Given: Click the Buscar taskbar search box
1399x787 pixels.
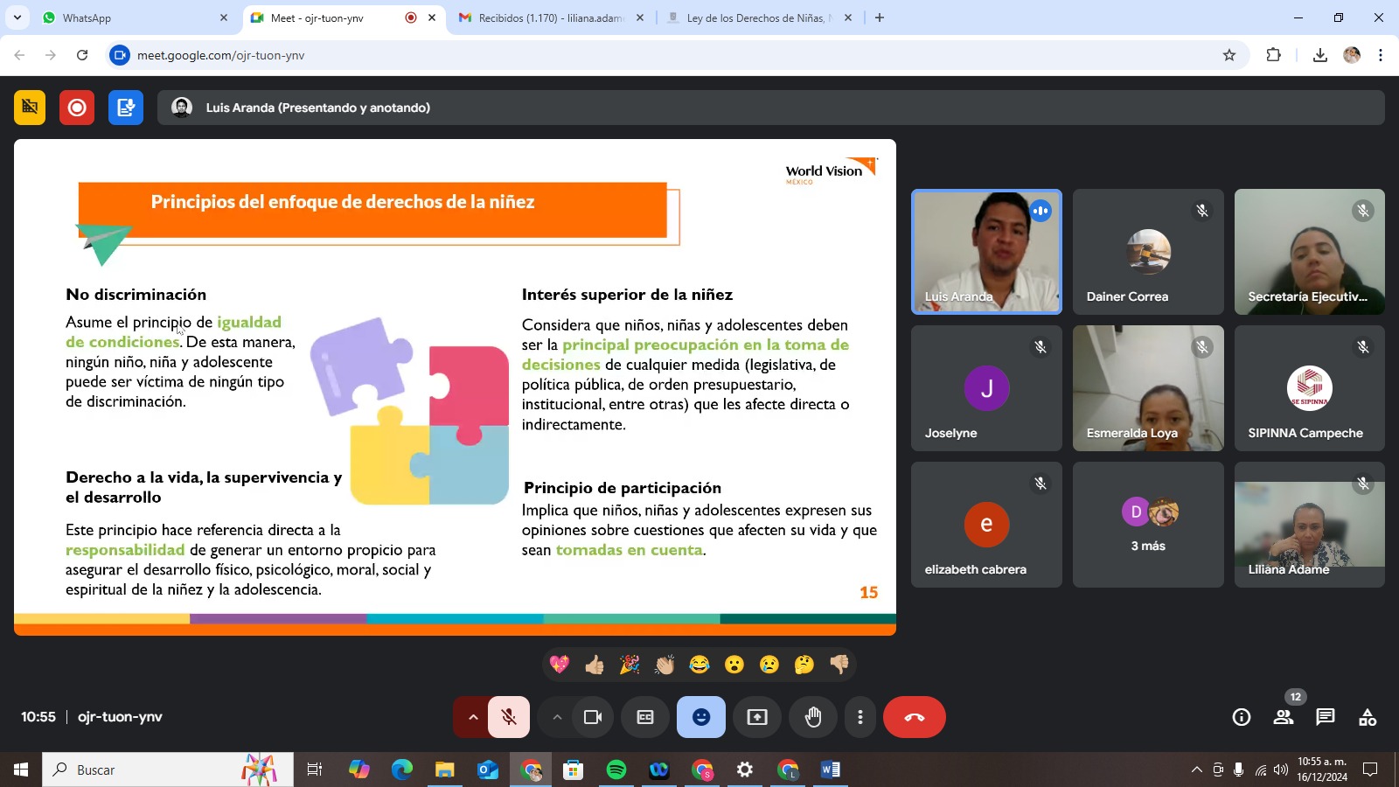Looking at the screenshot, I should pyautogui.click(x=168, y=770).
